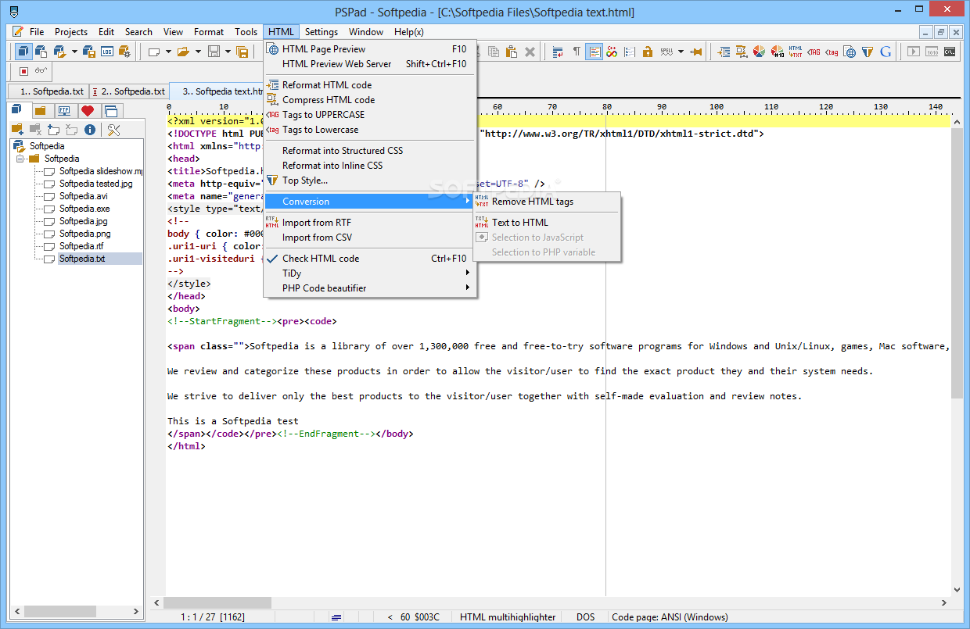The height and width of the screenshot is (629, 970).
Task: Open the FTP panel tab
Action: click(64, 110)
